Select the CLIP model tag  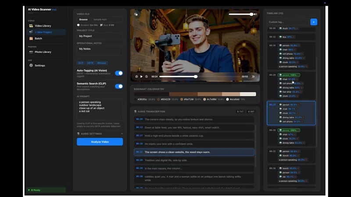[x=81, y=63]
